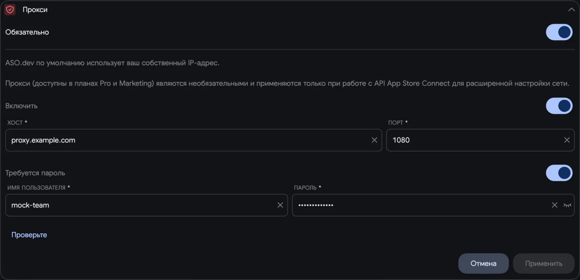Disable the Включить proxy switch
The width and height of the screenshot is (580, 280).
pyautogui.click(x=559, y=106)
